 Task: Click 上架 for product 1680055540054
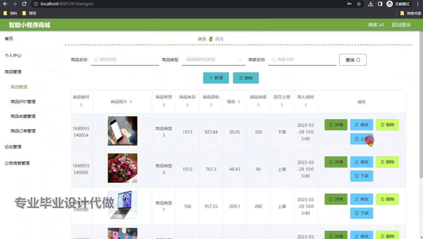tap(362, 139)
